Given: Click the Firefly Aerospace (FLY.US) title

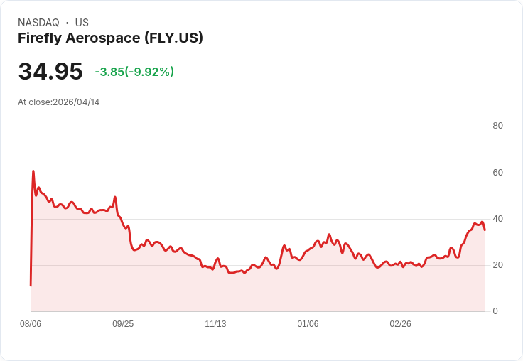Looking at the screenshot, I should (110, 38).
